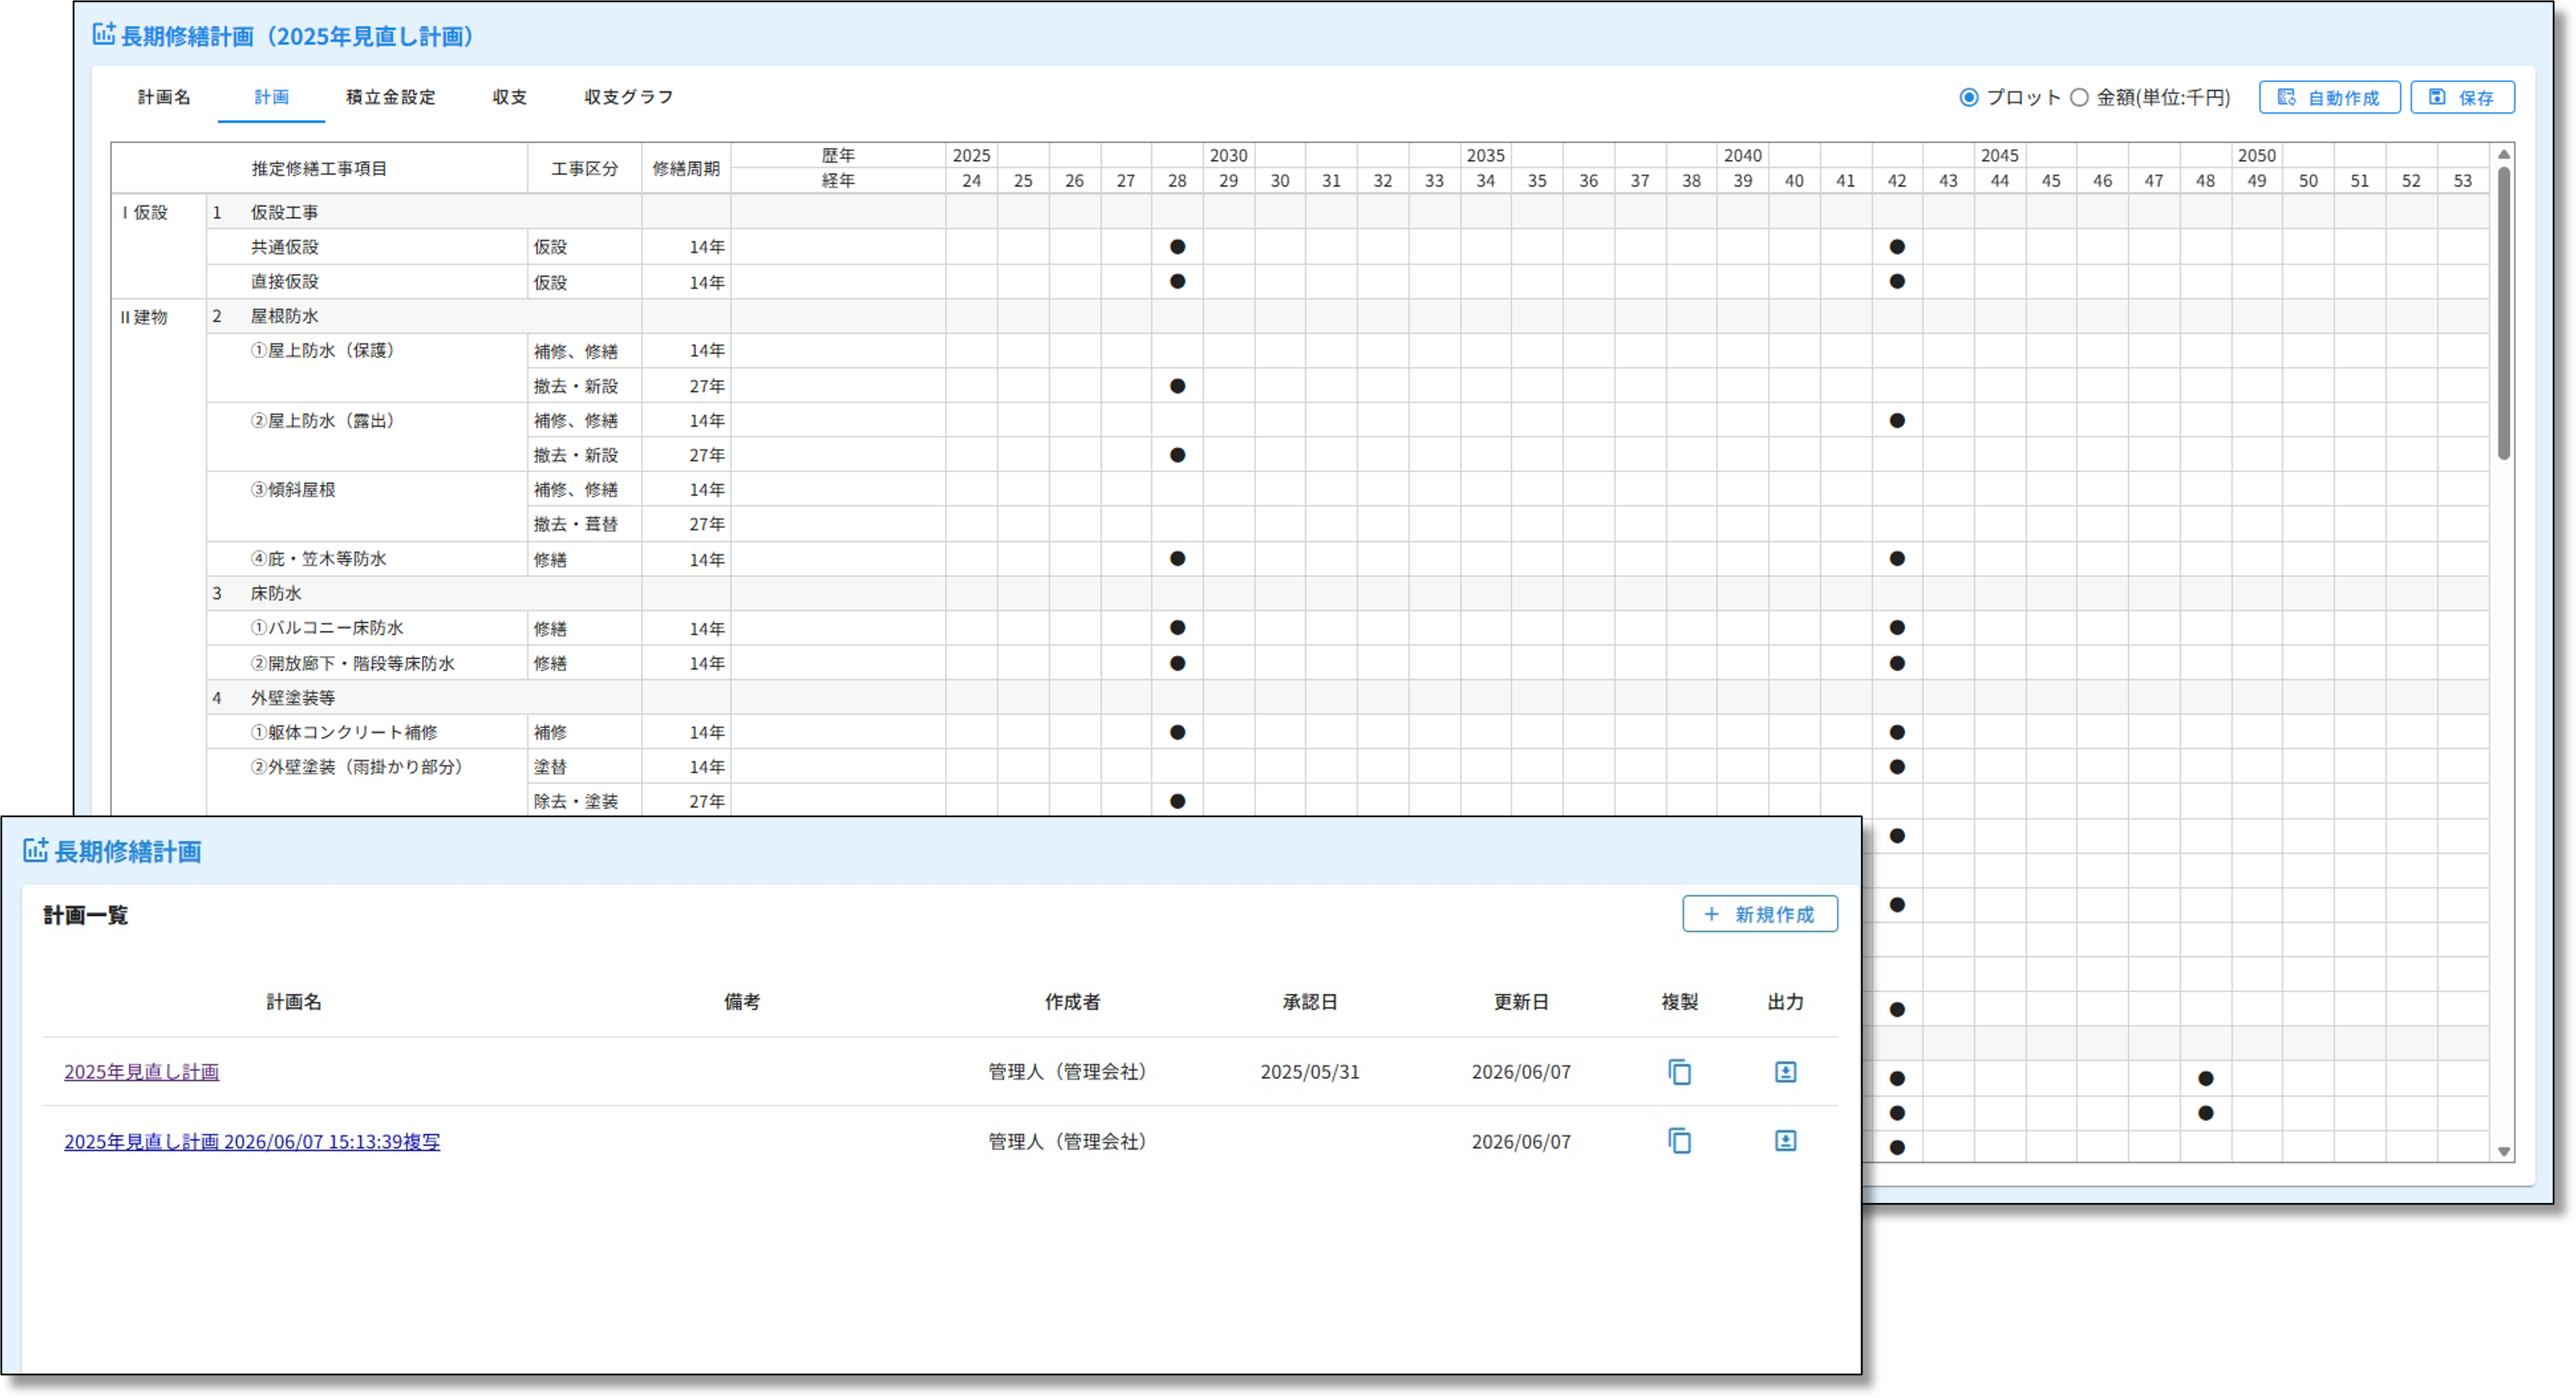The height and width of the screenshot is (1398, 2576).
Task: Click the ②開放廊下・階段等床防水 row label
Action: point(352,664)
